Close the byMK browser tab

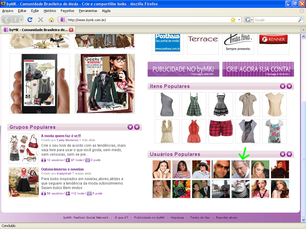[x=71, y=30]
